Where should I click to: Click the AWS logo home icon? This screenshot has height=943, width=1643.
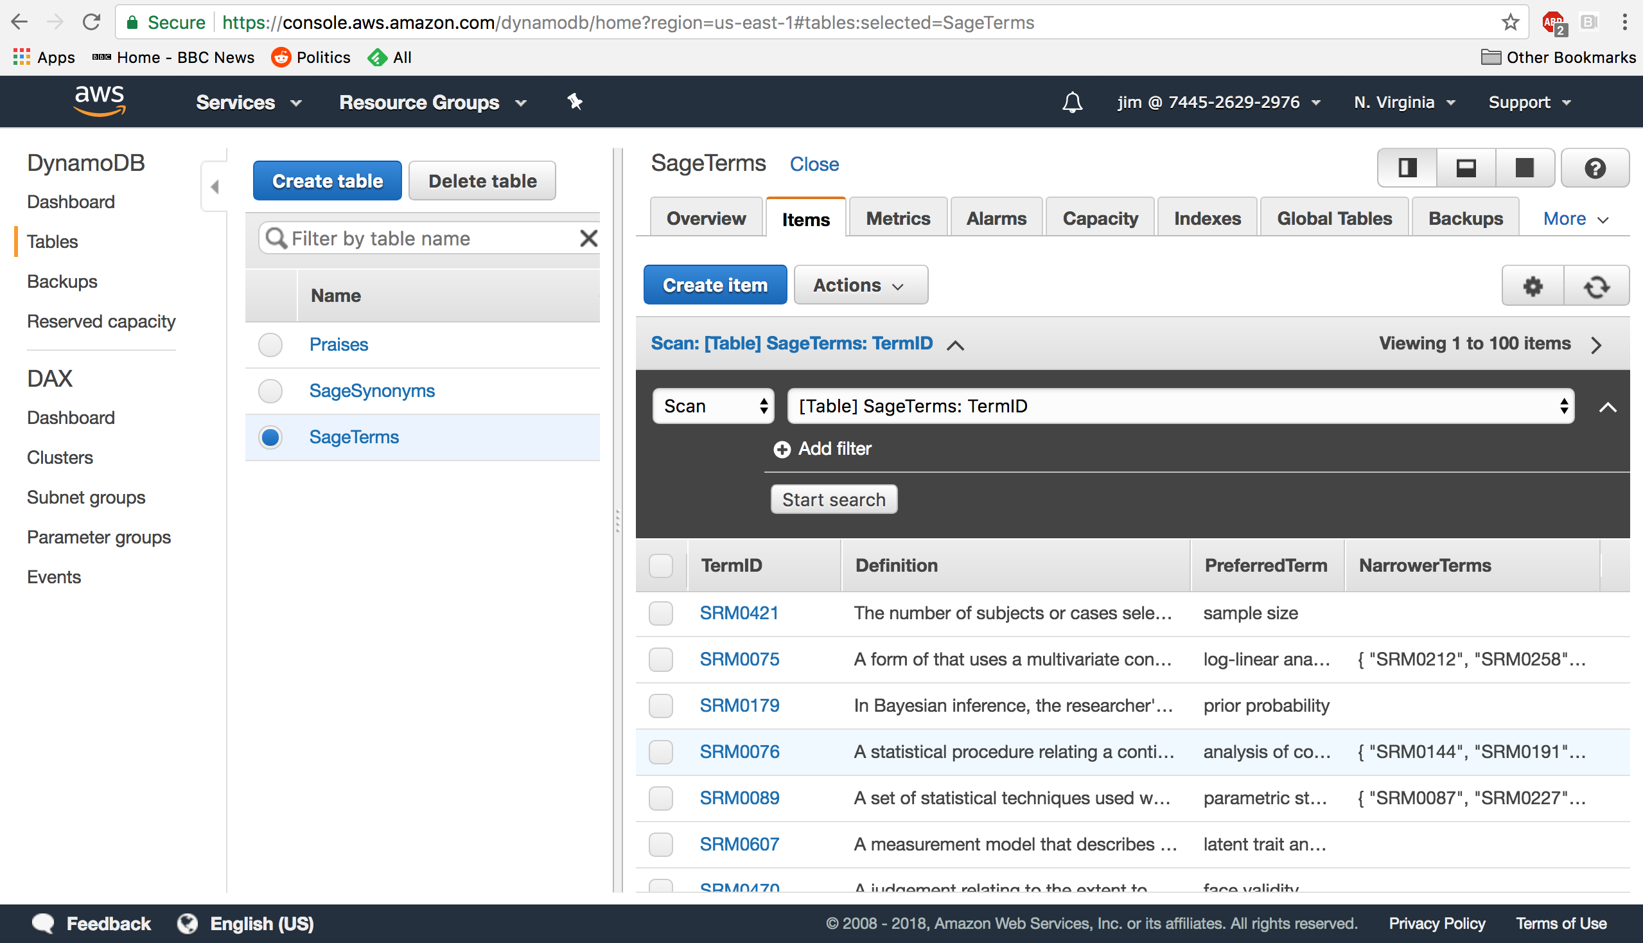click(99, 101)
